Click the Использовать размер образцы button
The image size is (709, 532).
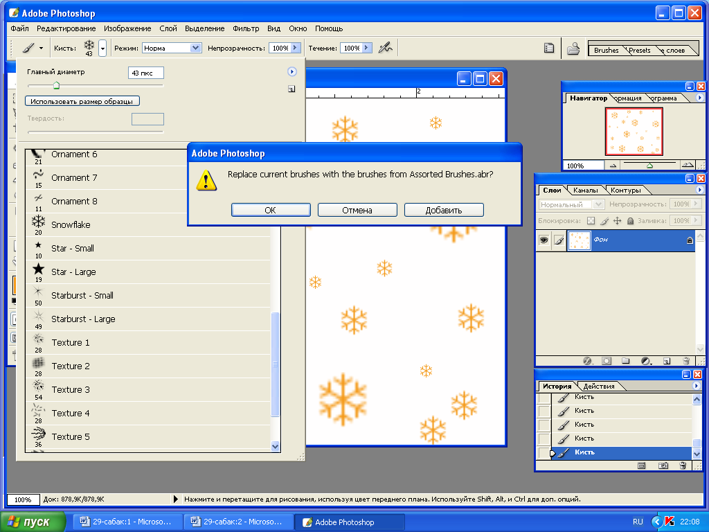point(82,101)
